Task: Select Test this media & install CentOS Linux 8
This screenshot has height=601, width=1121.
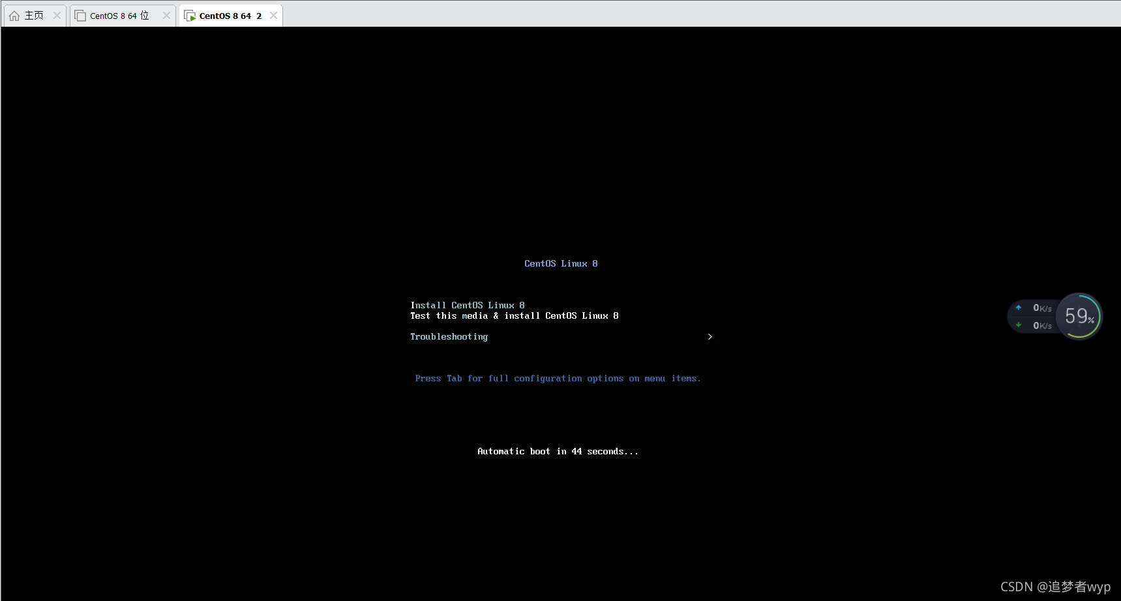Action: 514,315
